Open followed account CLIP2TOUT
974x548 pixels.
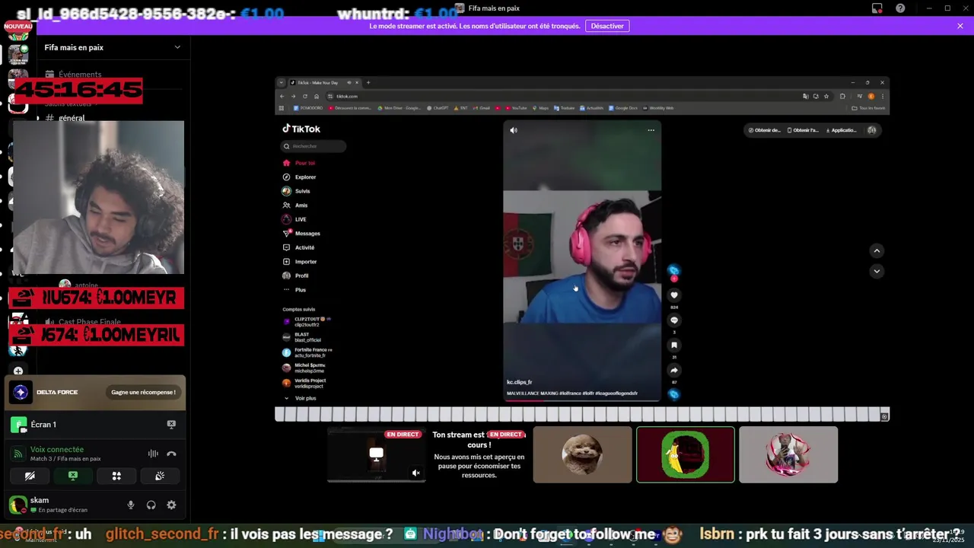[x=305, y=321]
